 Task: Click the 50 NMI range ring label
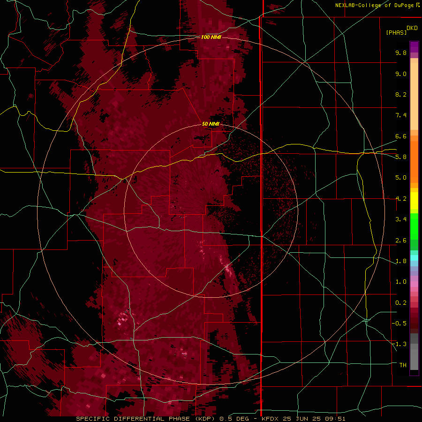pos(211,124)
